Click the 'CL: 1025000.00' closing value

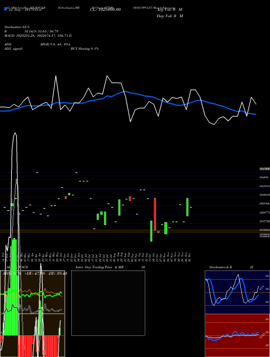(x=105, y=10)
